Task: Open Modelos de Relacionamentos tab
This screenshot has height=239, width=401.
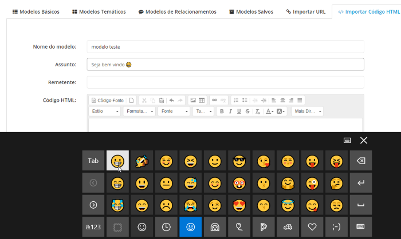Action: 177,12
